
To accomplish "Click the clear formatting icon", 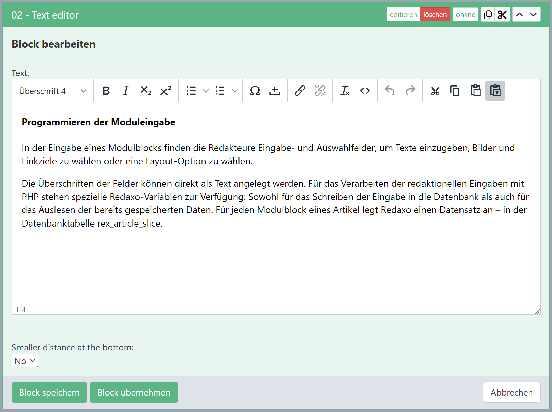I will [345, 91].
